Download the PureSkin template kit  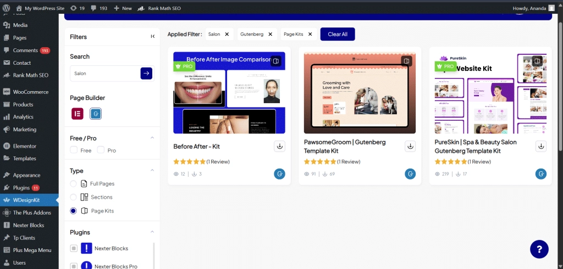point(541,147)
